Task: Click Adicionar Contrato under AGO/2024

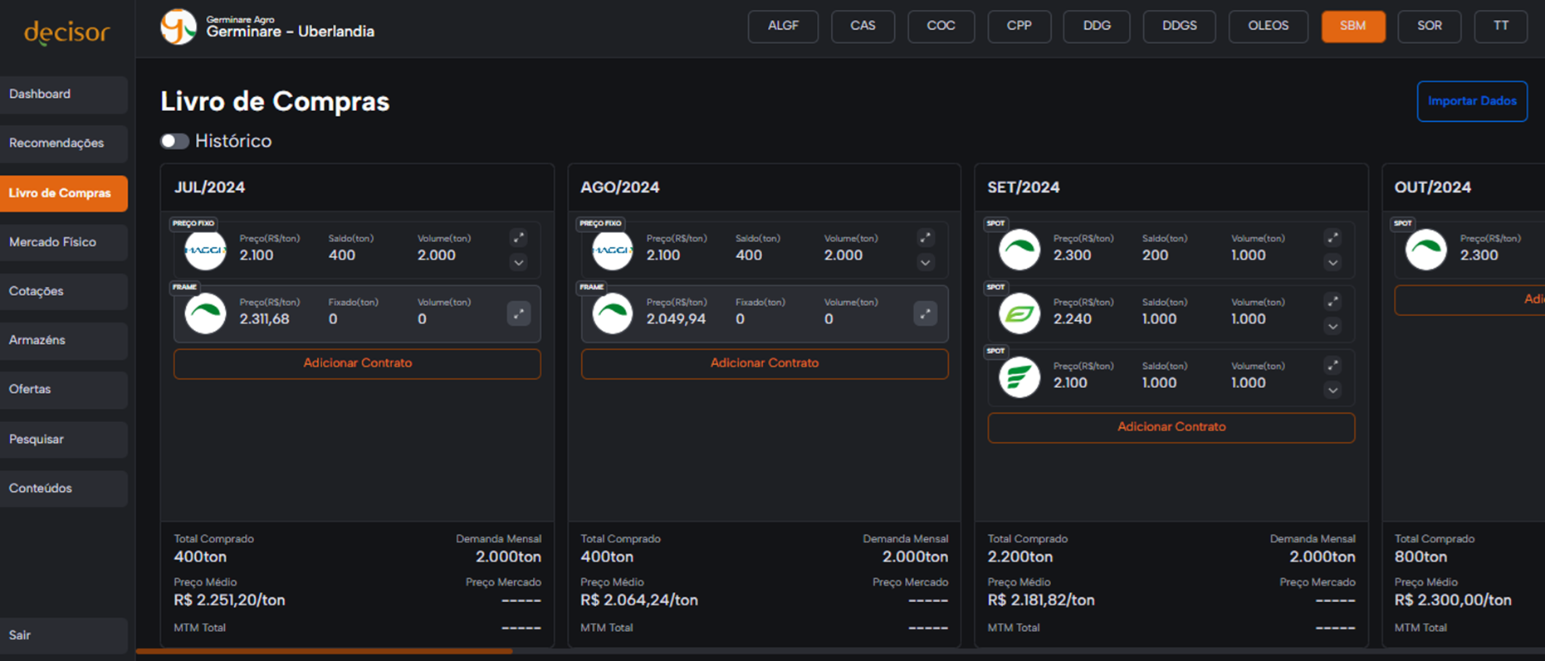Action: (x=765, y=363)
